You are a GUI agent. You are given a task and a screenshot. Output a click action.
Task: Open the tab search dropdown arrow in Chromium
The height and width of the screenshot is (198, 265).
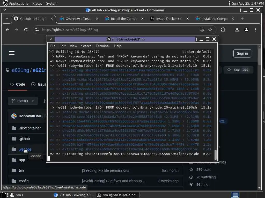coord(6,19)
